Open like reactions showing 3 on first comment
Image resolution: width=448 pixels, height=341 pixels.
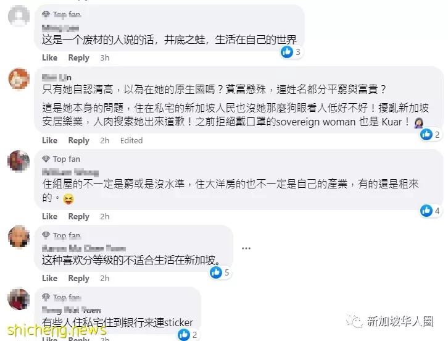click(x=291, y=52)
